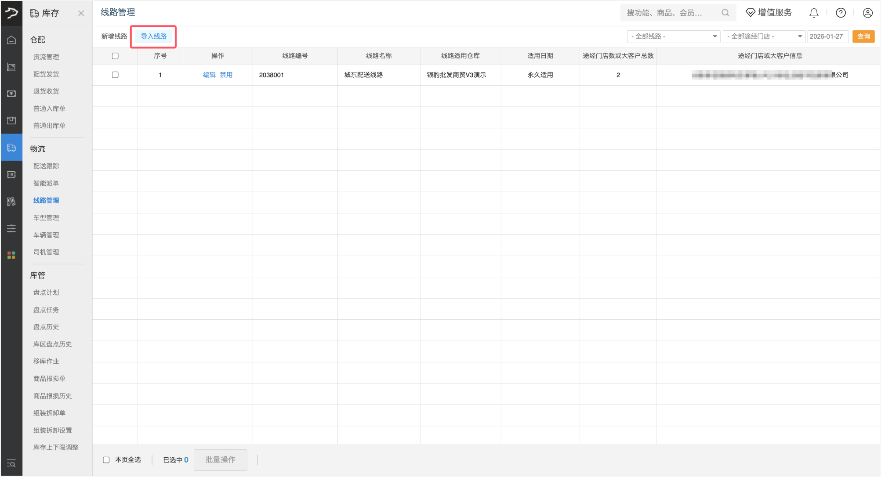This screenshot has height=477, width=881.
Task: Click the 编辑 link for route 2038001
Action: [x=209, y=75]
